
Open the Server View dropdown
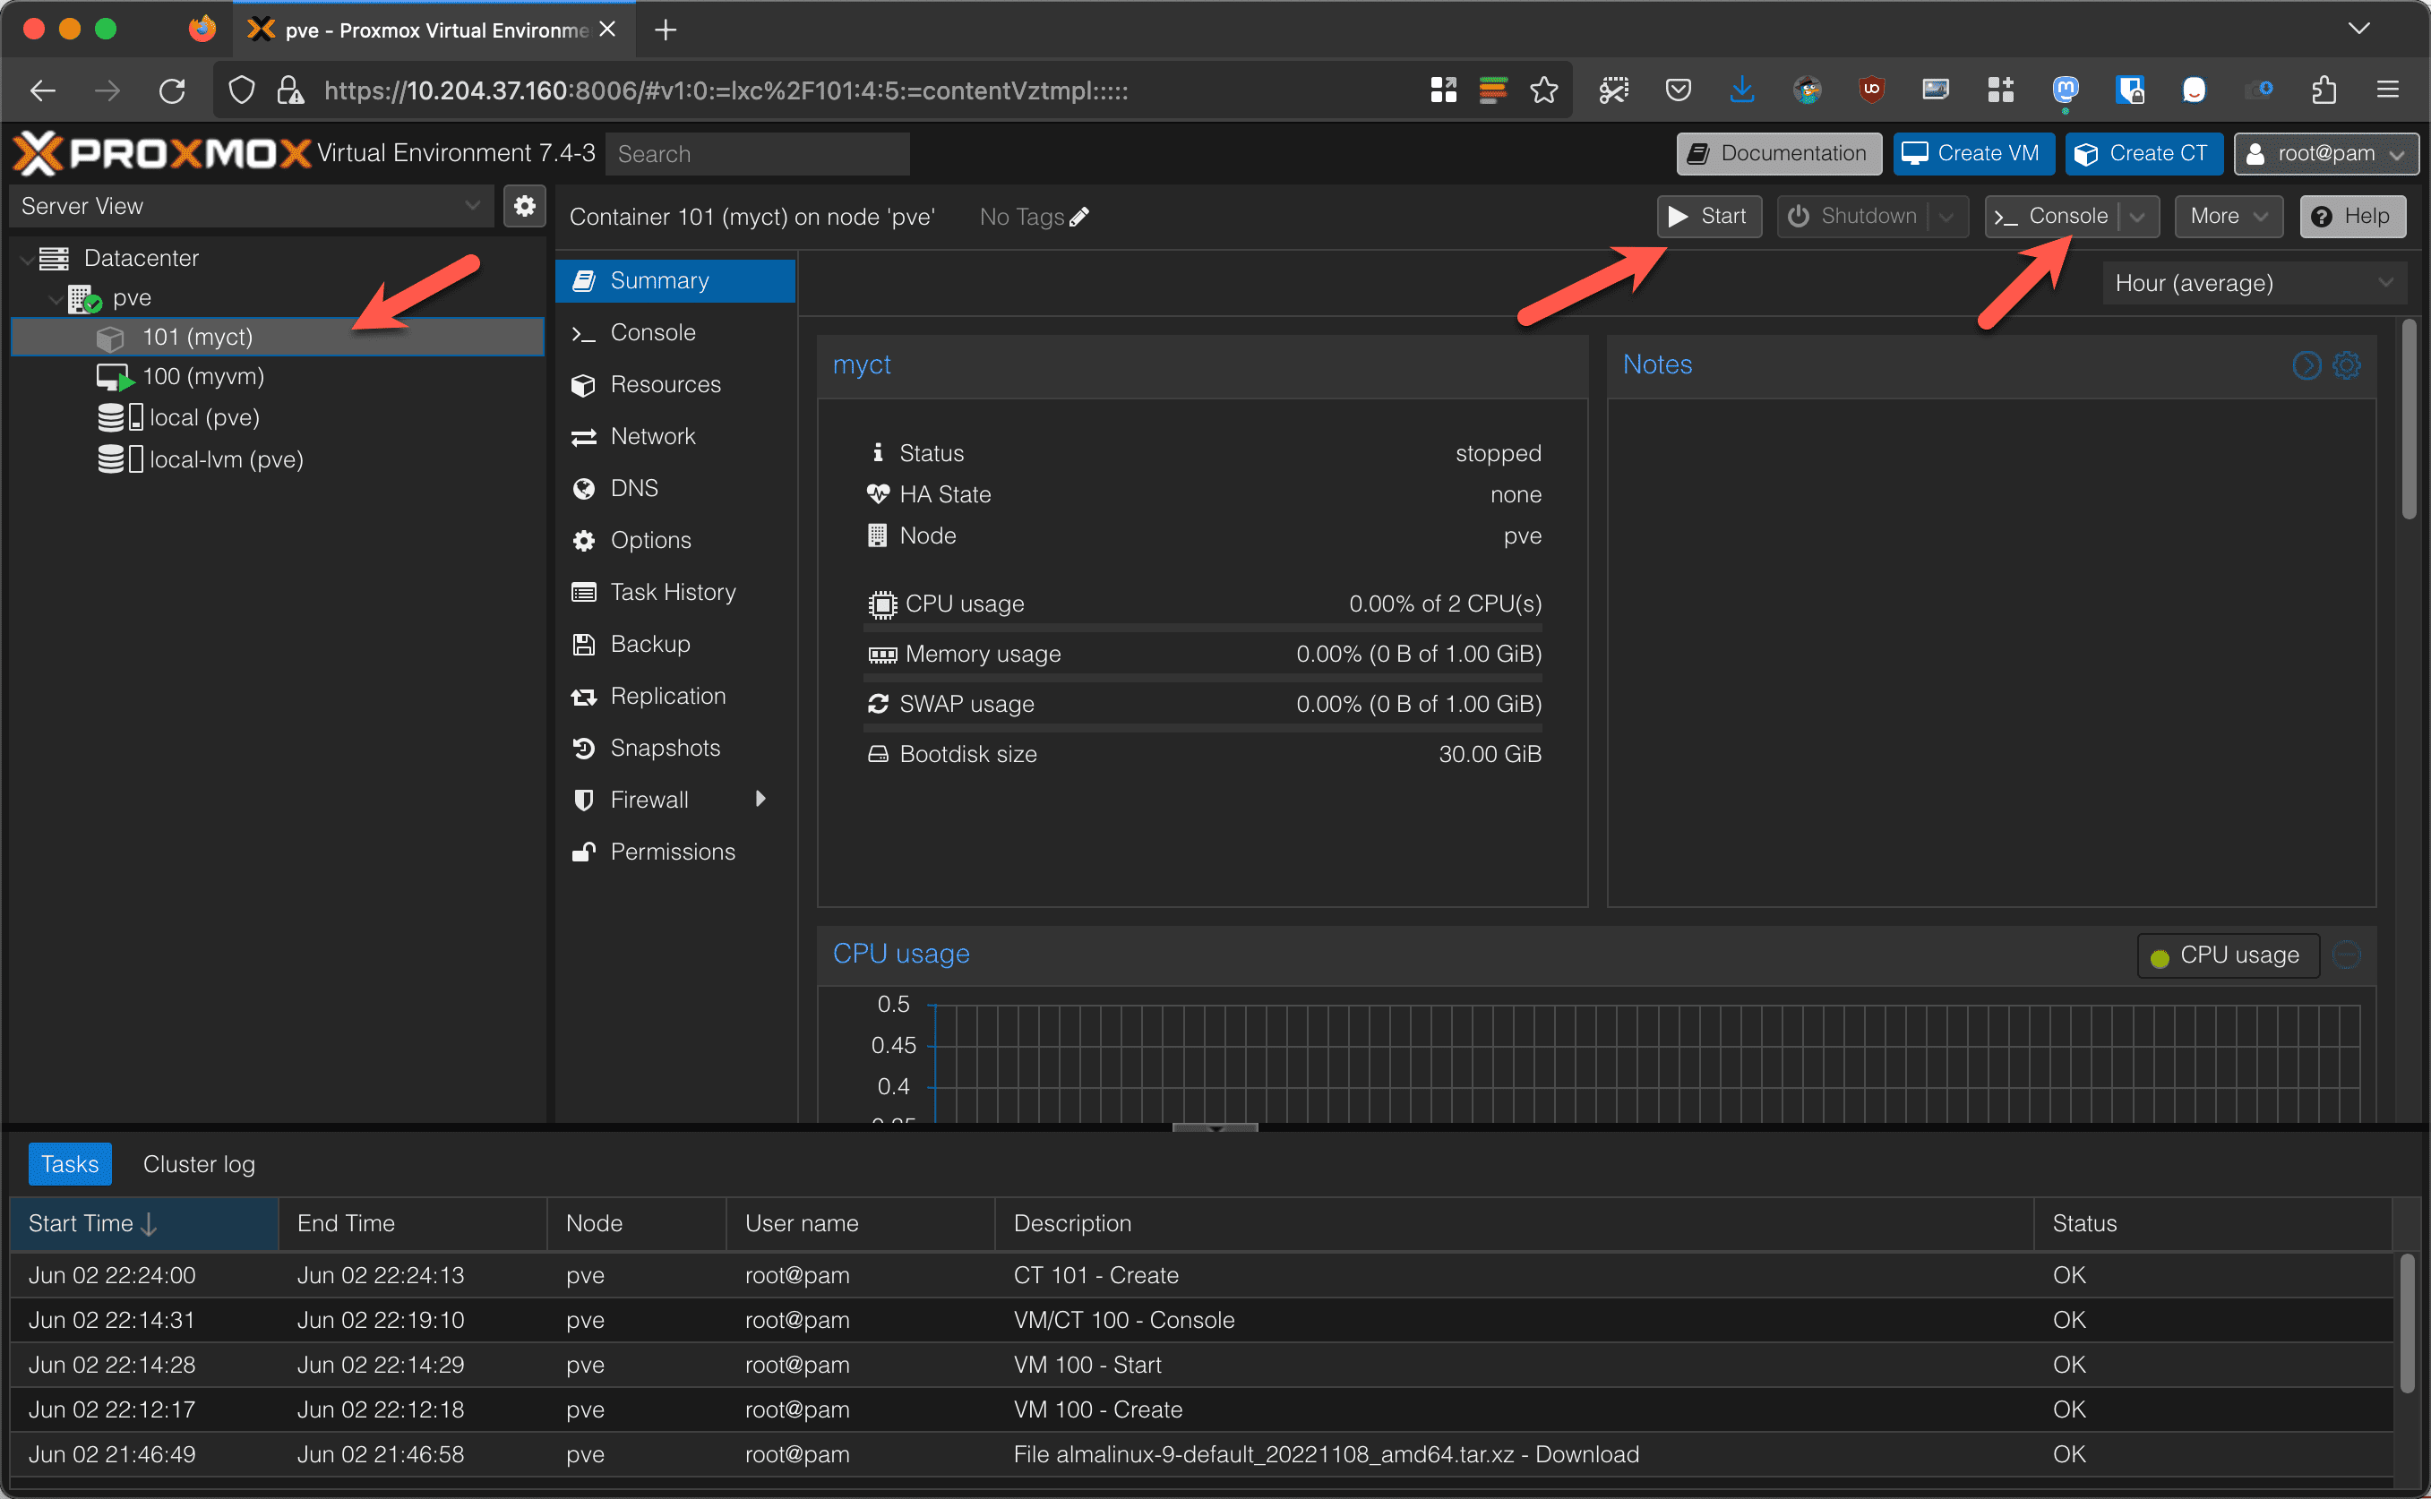click(252, 206)
